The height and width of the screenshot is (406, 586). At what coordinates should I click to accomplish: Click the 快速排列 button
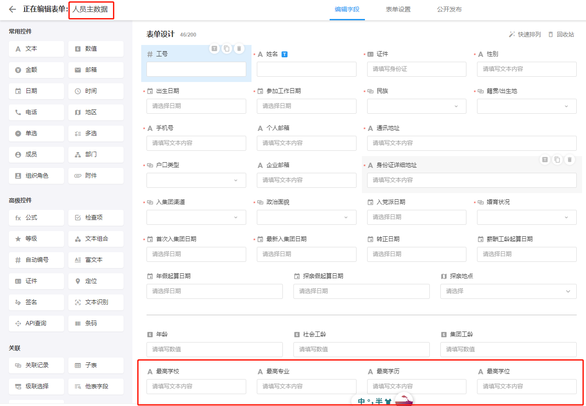coord(525,34)
